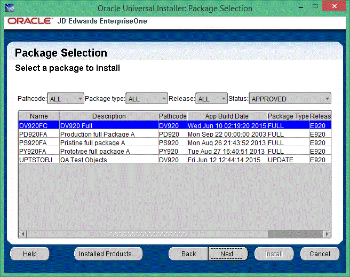The height and width of the screenshot is (277, 350).
Task: Click the Install button
Action: coord(274,254)
